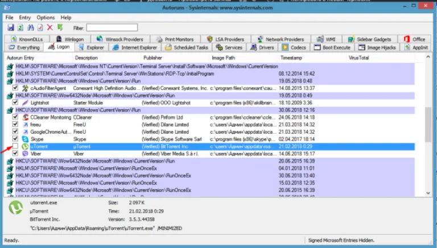Uncheck the cAudioFilterAgent checkbox

click(x=15, y=88)
